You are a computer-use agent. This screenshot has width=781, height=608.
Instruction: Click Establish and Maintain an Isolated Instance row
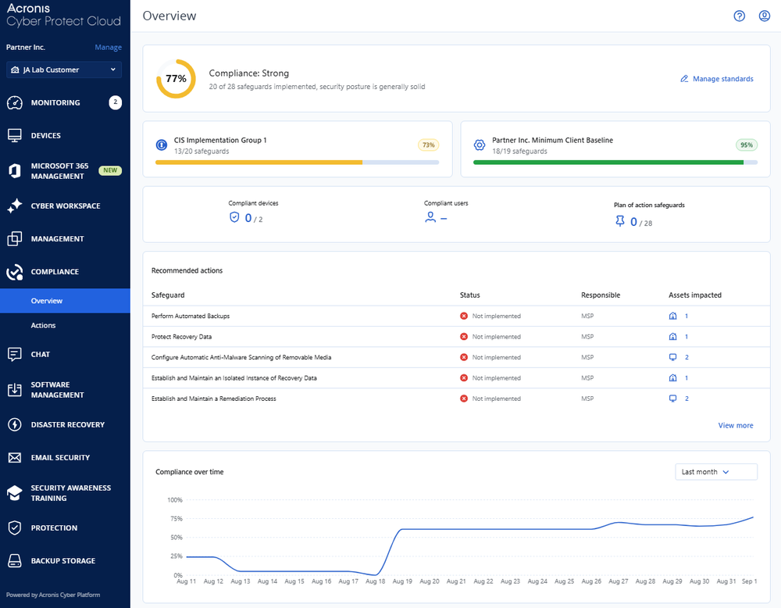[456, 378]
